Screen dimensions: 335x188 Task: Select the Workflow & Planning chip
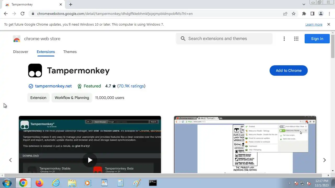(72, 98)
